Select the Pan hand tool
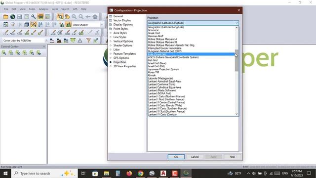Screen dimensions: 316x178 [67, 17]
